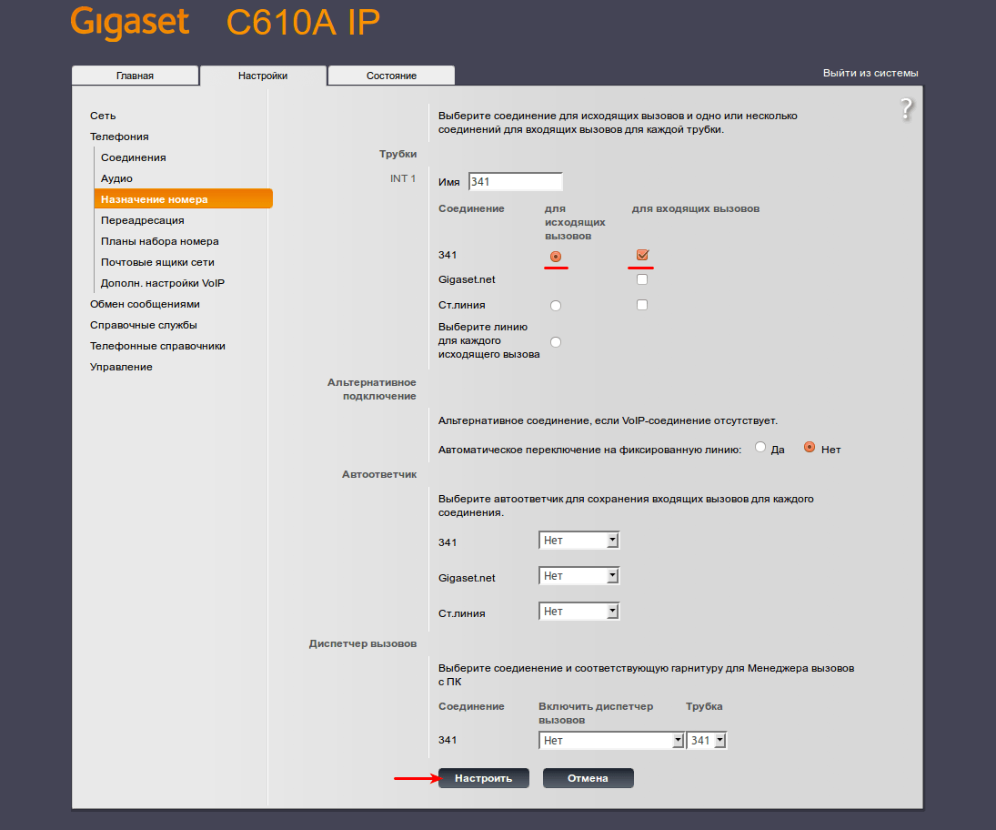
Task: Open Аудио submenu item
Action: 116,178
